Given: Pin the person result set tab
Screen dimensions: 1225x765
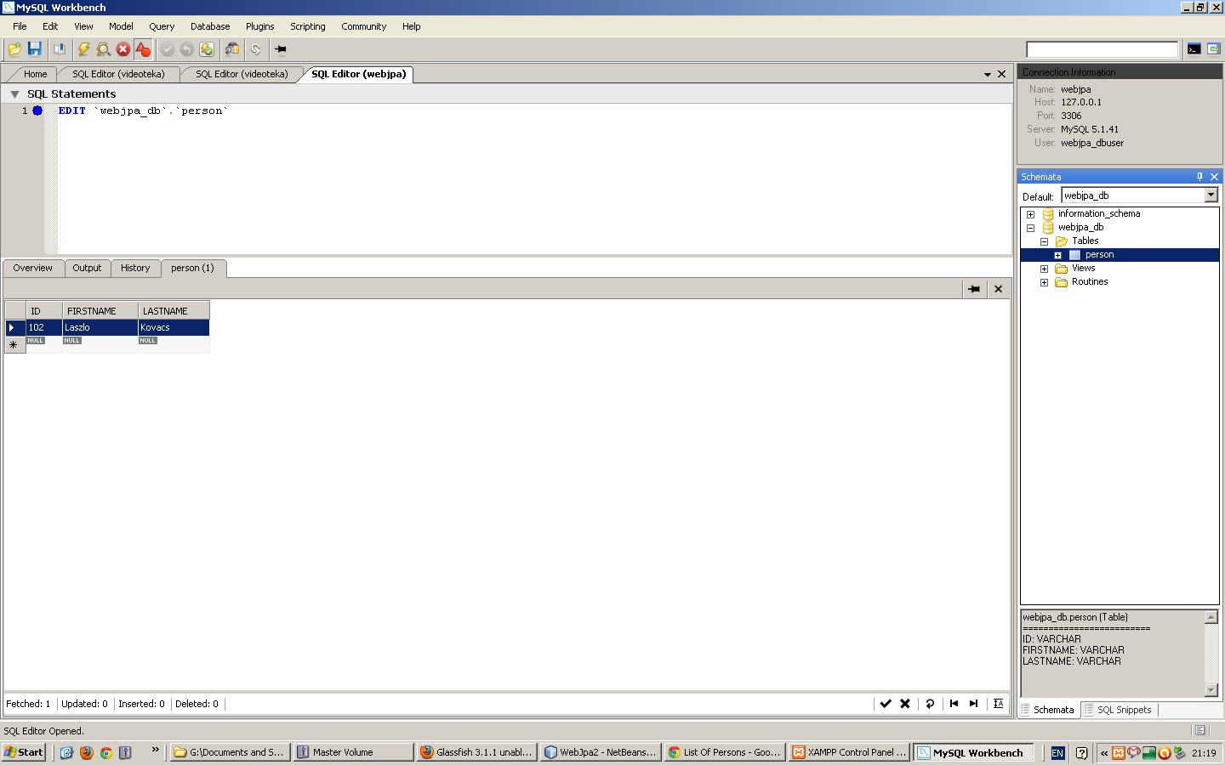Looking at the screenshot, I should point(974,289).
